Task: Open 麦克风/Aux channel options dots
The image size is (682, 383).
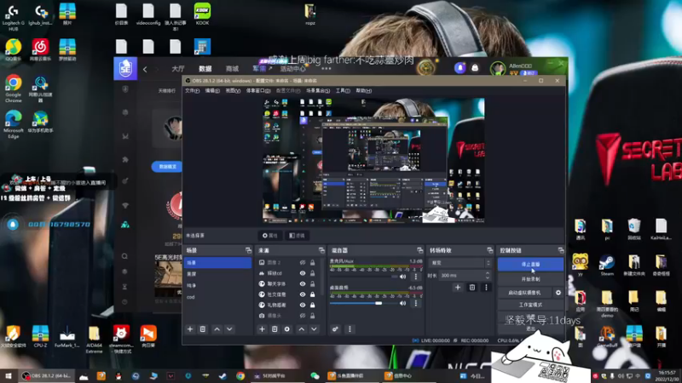Action: (x=416, y=277)
